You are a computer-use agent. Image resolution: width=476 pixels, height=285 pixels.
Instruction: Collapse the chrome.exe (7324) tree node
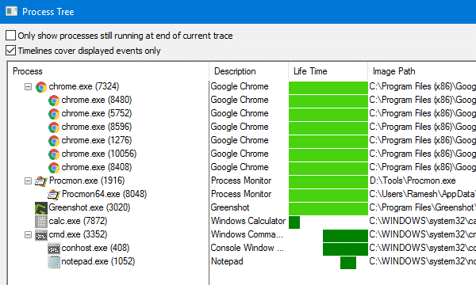(x=28, y=87)
